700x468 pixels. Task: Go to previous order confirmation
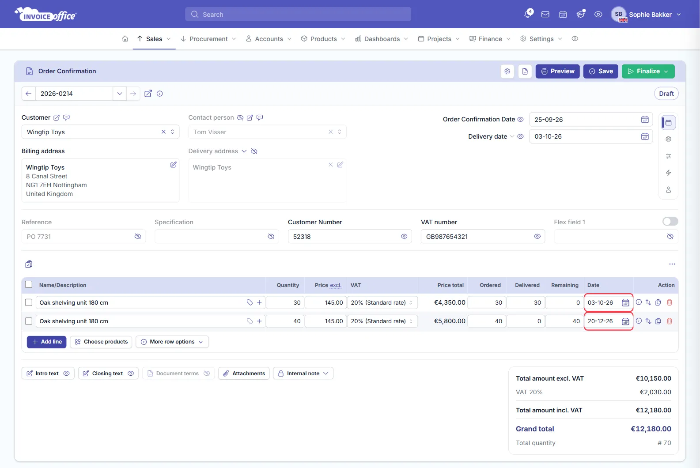click(x=29, y=94)
